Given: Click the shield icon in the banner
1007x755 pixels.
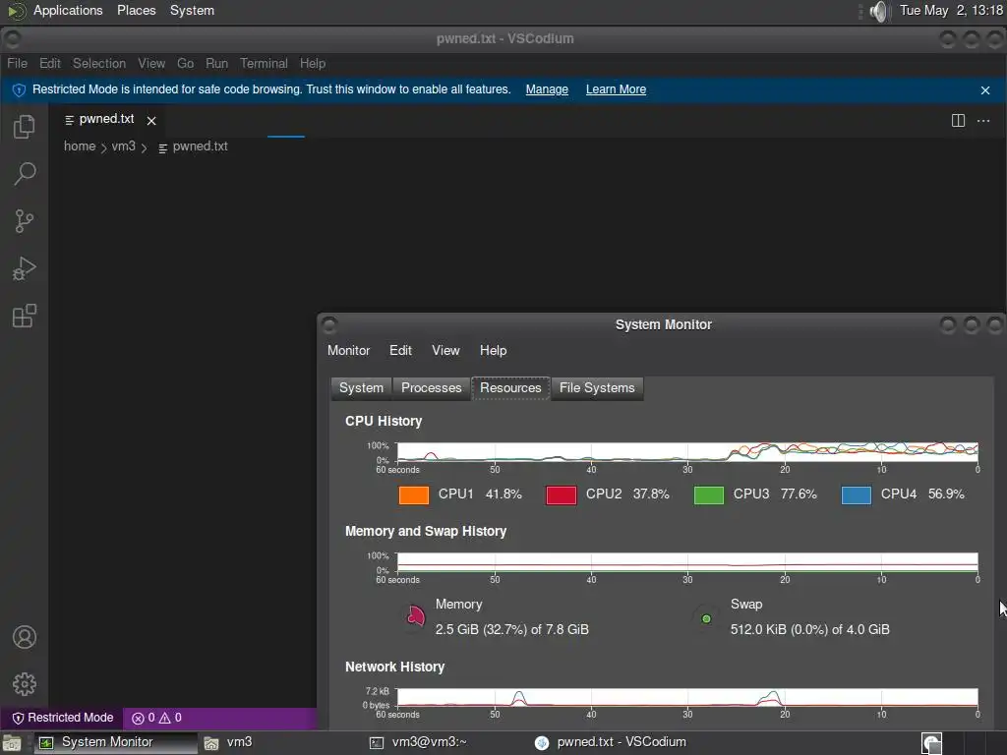Looking at the screenshot, I should click(19, 89).
